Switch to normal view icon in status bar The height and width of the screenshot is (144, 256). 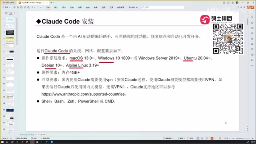198,138
